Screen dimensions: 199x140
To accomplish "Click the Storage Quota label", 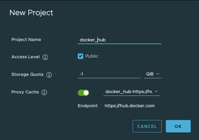I will pos(27,74).
